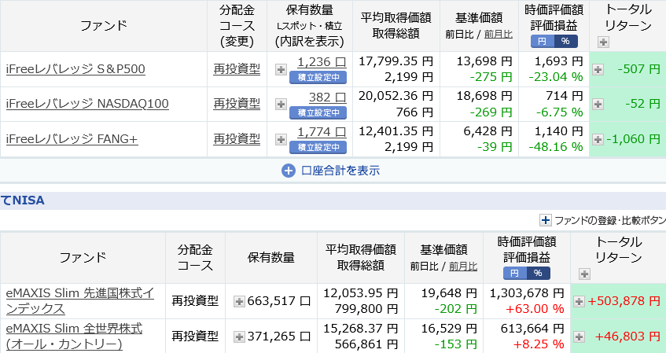Screen dimensions: 666x353
Task: Open eMAXIS Slim 先進国株式インデックス fund link
Action: pyautogui.click(x=80, y=301)
